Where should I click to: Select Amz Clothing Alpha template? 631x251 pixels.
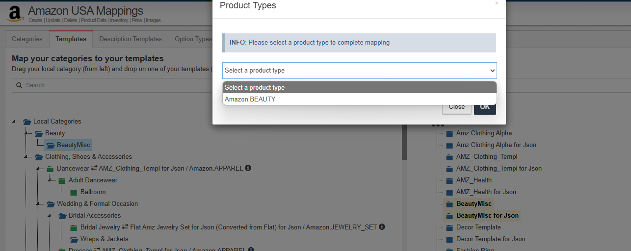click(484, 133)
